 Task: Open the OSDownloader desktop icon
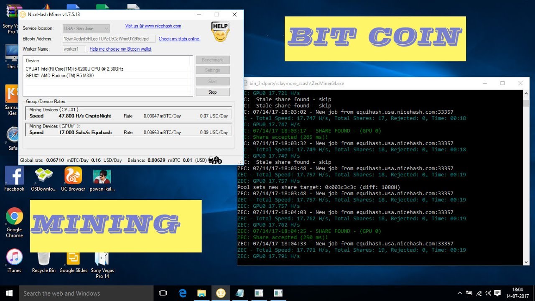[x=43, y=179]
